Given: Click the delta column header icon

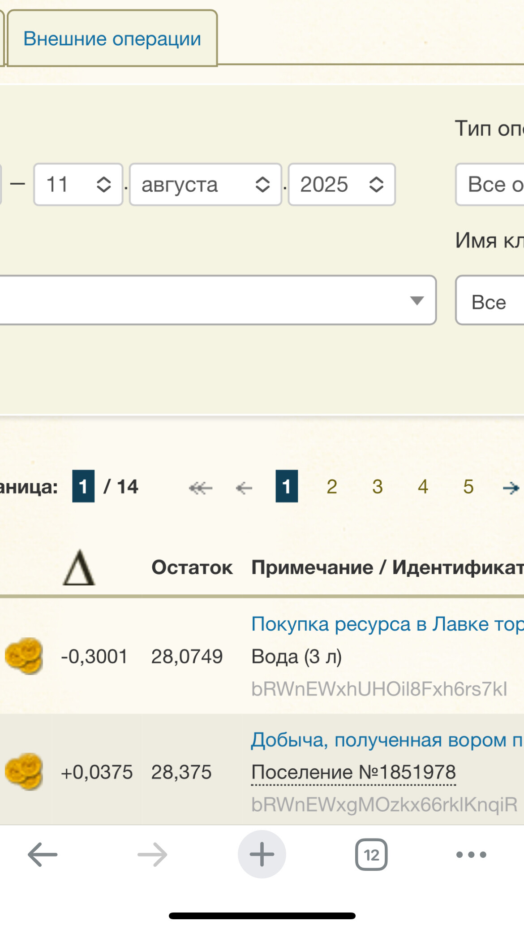Looking at the screenshot, I should (79, 568).
